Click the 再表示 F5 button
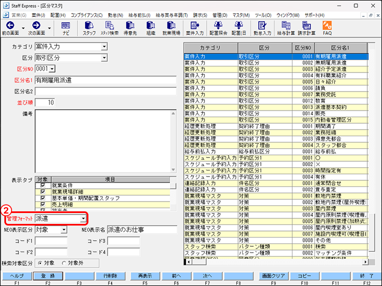 (x=145, y=276)
